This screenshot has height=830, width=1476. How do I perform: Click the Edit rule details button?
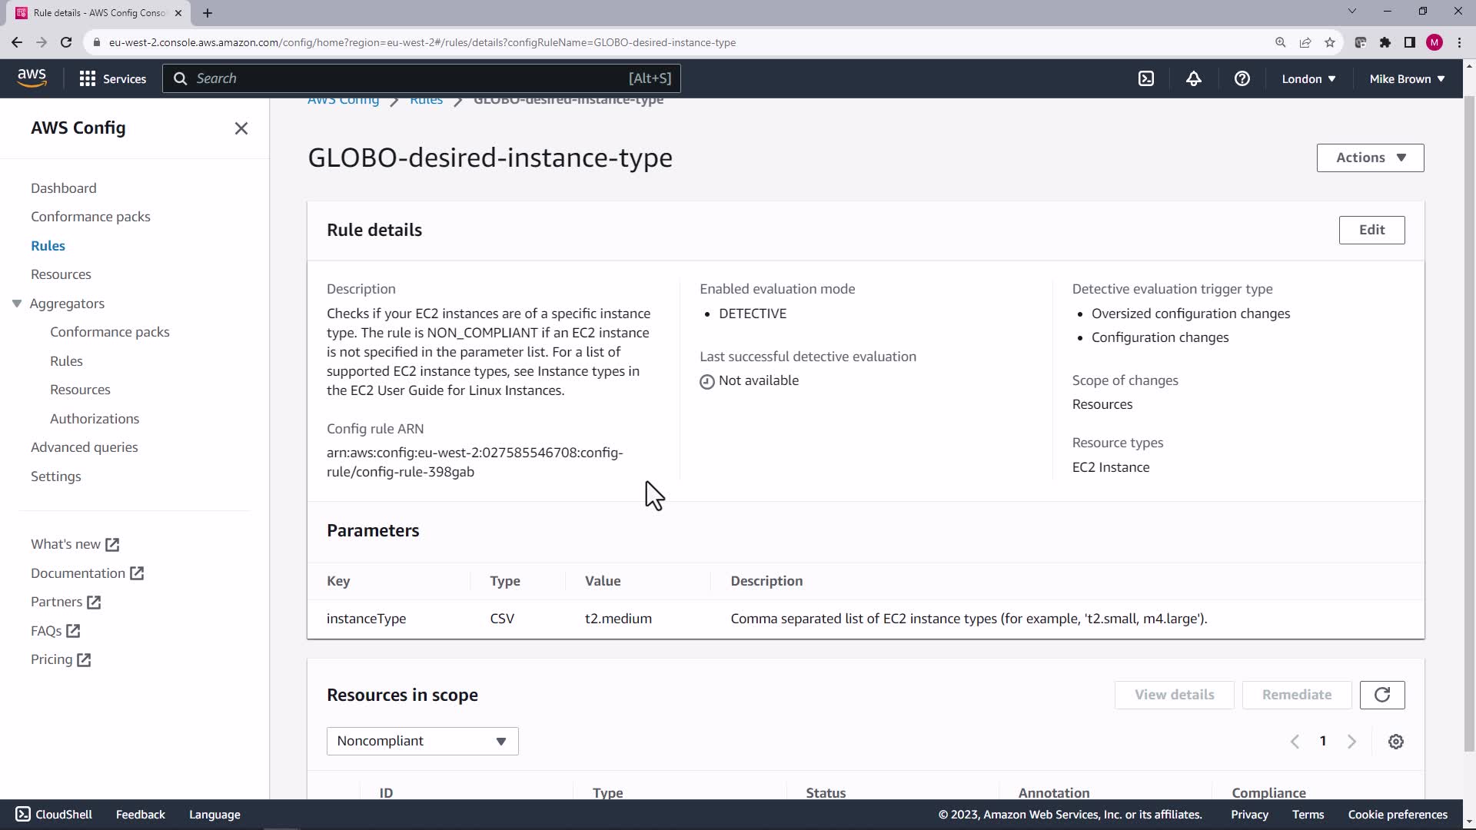point(1371,230)
